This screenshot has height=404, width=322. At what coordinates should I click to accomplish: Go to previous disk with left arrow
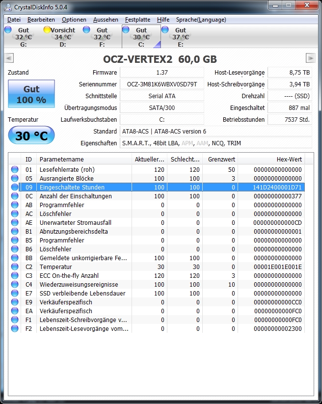pyautogui.click(x=9, y=58)
